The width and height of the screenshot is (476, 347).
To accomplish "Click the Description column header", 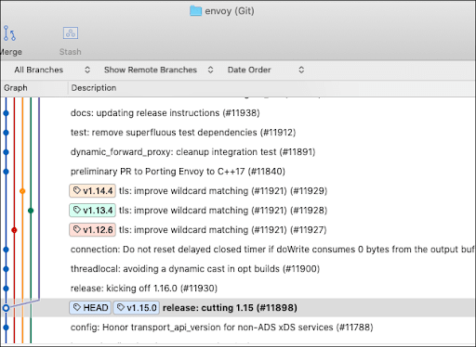I will point(94,88).
